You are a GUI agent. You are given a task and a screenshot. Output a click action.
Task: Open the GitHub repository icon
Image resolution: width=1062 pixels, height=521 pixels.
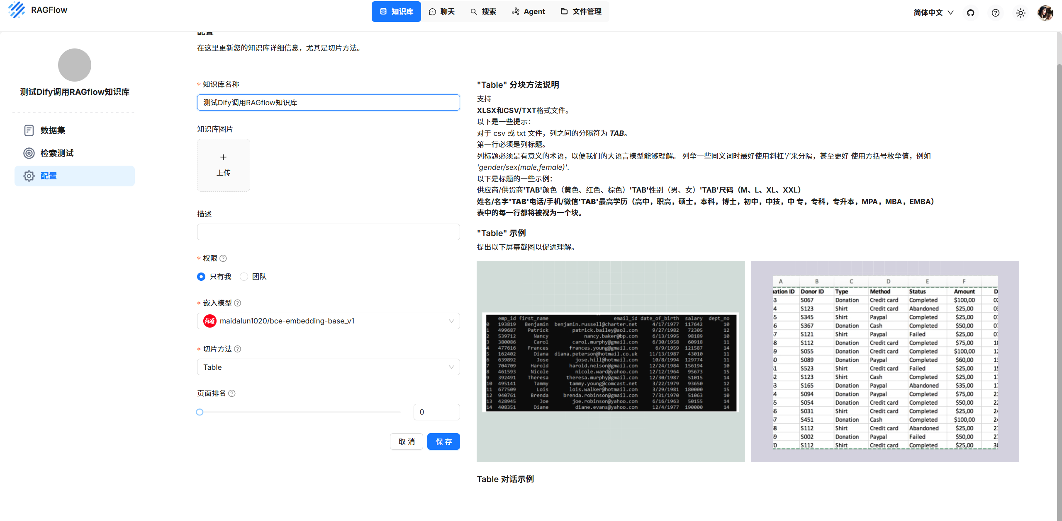[x=970, y=13]
